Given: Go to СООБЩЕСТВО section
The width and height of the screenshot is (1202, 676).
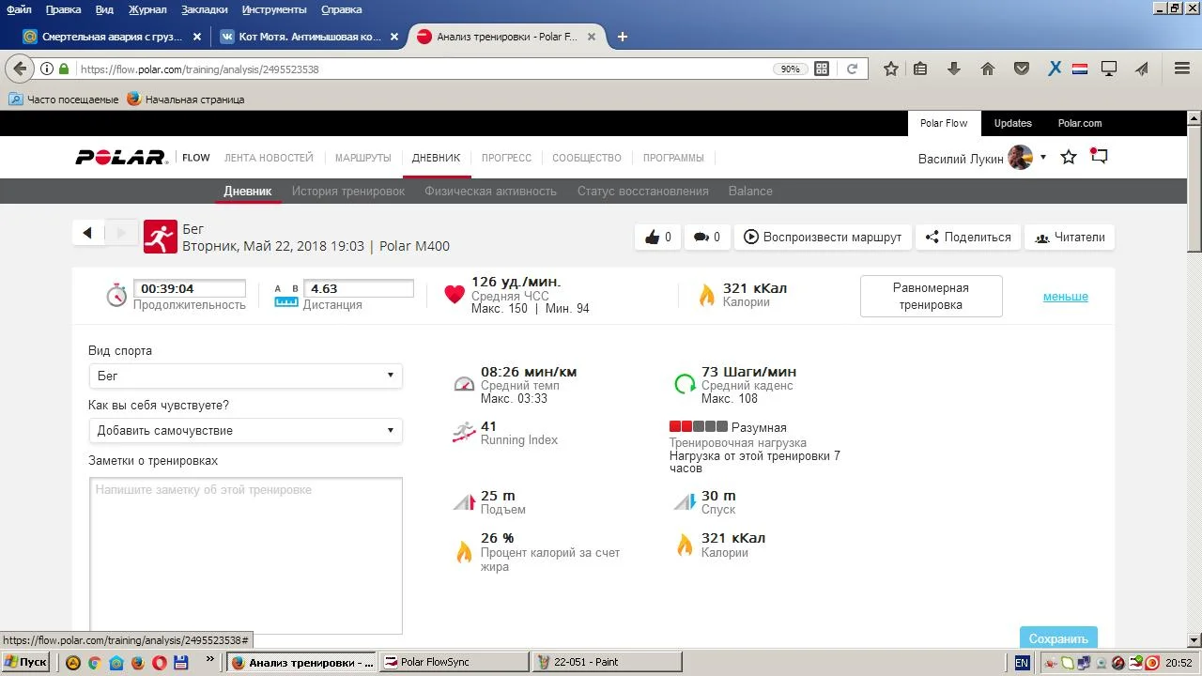Looking at the screenshot, I should click(x=587, y=158).
